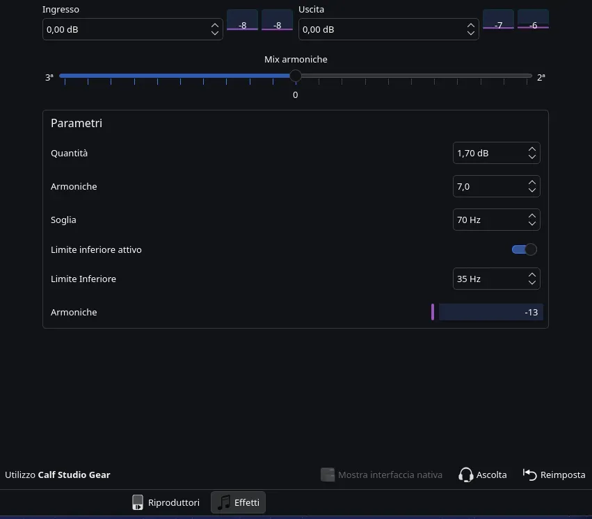Decrease Limite Inferiore with down arrow
The width and height of the screenshot is (592, 519).
pyautogui.click(x=531, y=283)
